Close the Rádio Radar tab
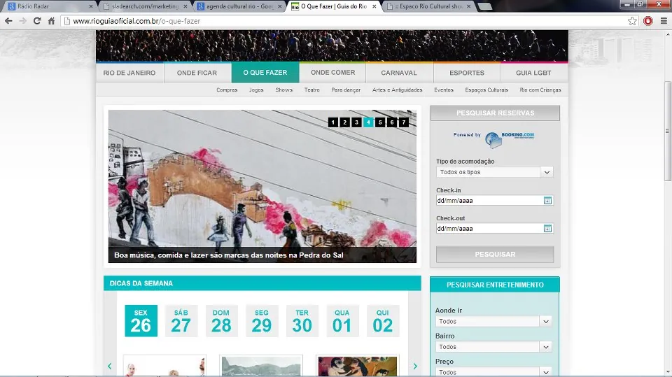The width and height of the screenshot is (672, 377). 91,6
